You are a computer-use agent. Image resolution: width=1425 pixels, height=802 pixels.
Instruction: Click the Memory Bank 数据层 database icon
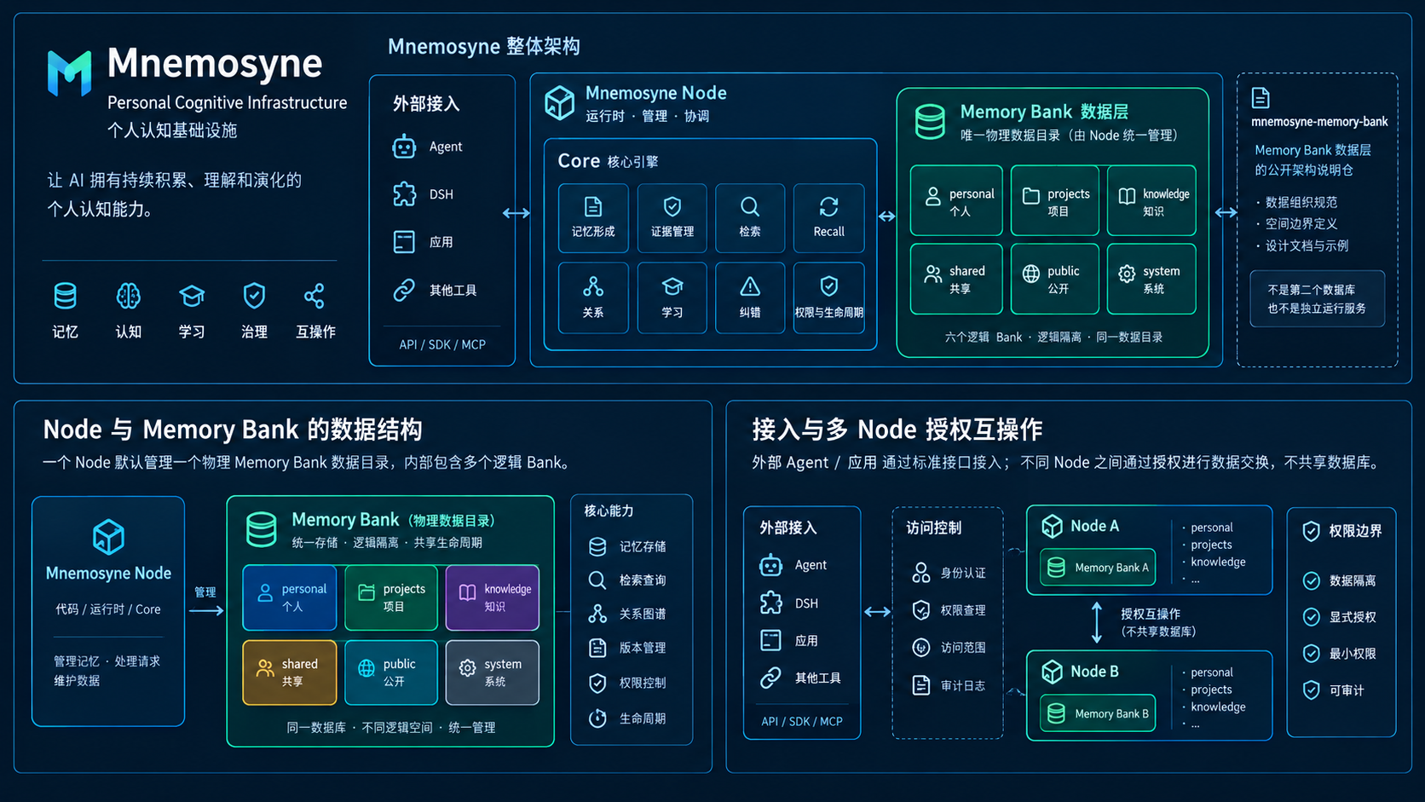point(930,122)
